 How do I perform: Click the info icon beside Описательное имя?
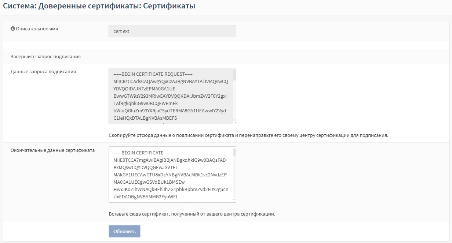coord(13,29)
